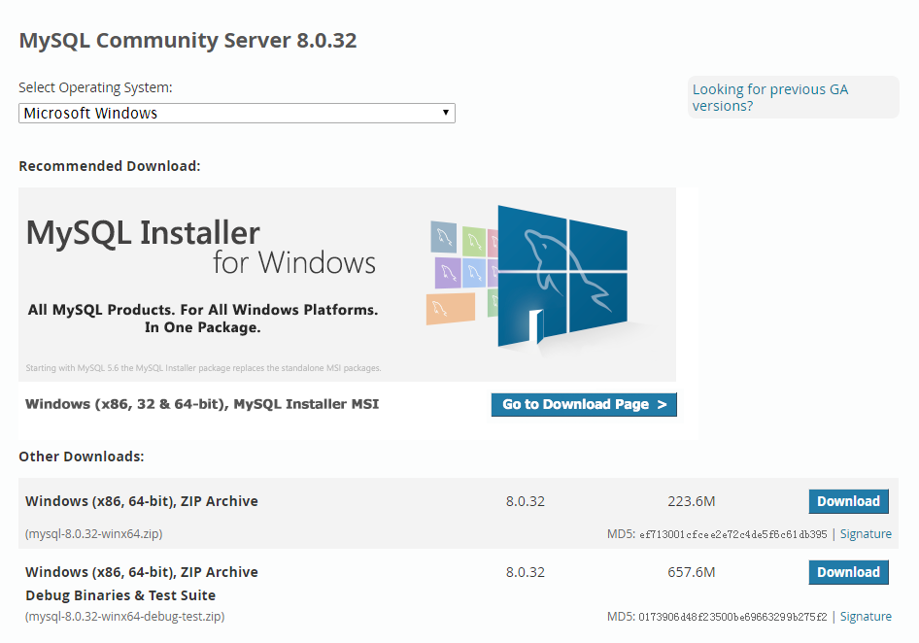The width and height of the screenshot is (919, 643).
Task: Click the Recommended Download: heading
Action: click(x=110, y=166)
